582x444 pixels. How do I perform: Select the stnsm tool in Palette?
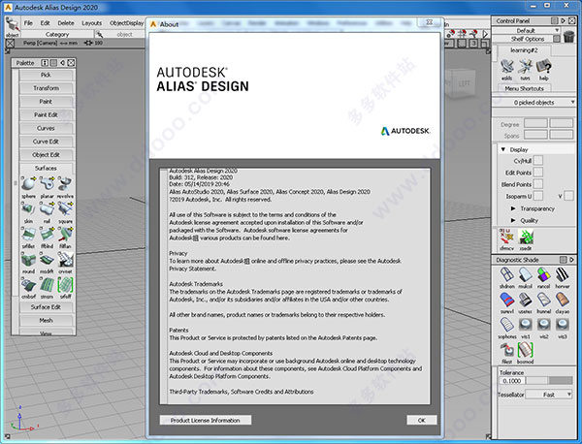(x=48, y=284)
